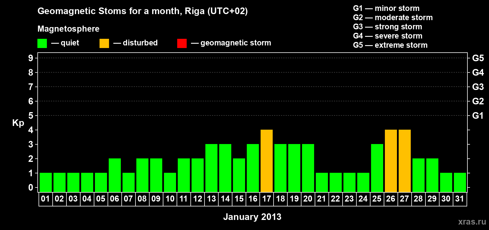This screenshot has width=489, height=230.
Task: Click the green bar for day 10
Action: (x=170, y=182)
